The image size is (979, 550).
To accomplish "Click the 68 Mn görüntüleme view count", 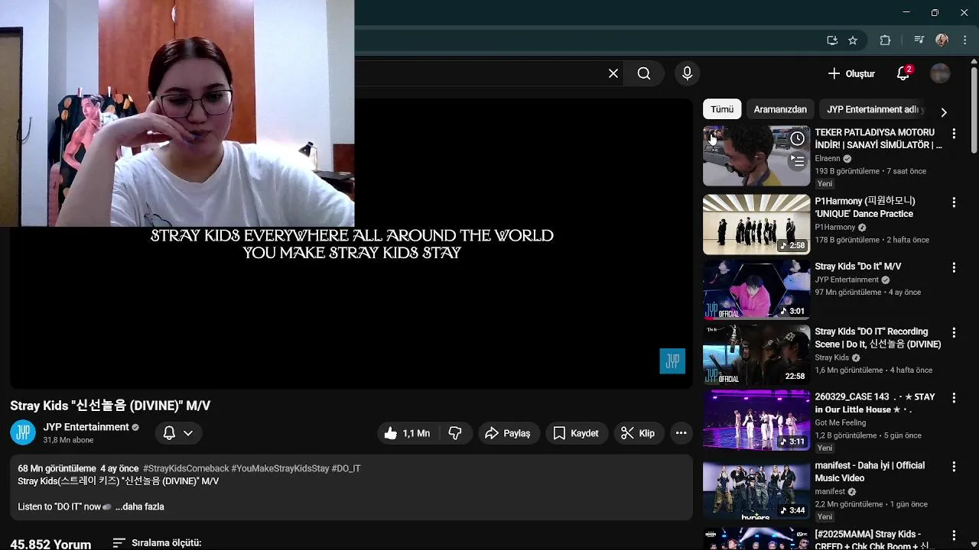I will coord(57,468).
